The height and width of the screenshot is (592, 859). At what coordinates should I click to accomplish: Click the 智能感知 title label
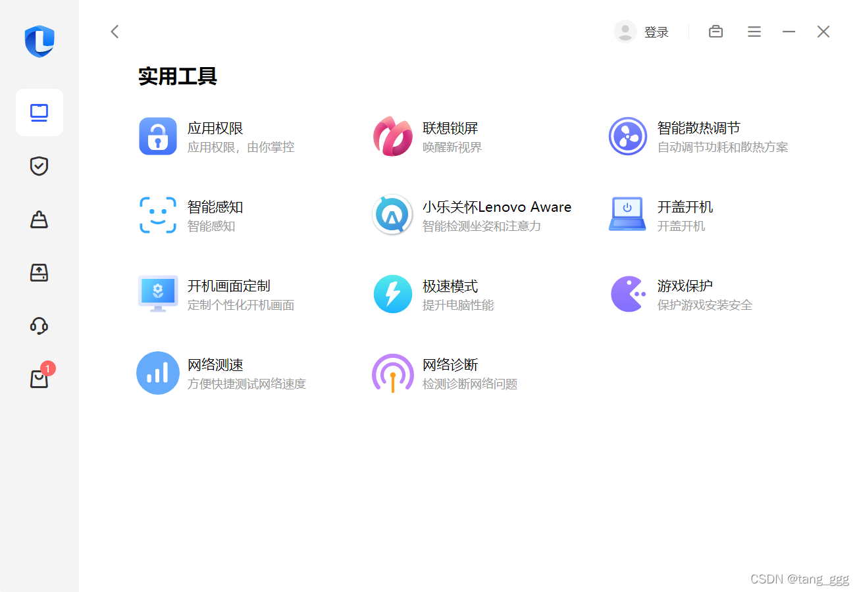pos(215,207)
